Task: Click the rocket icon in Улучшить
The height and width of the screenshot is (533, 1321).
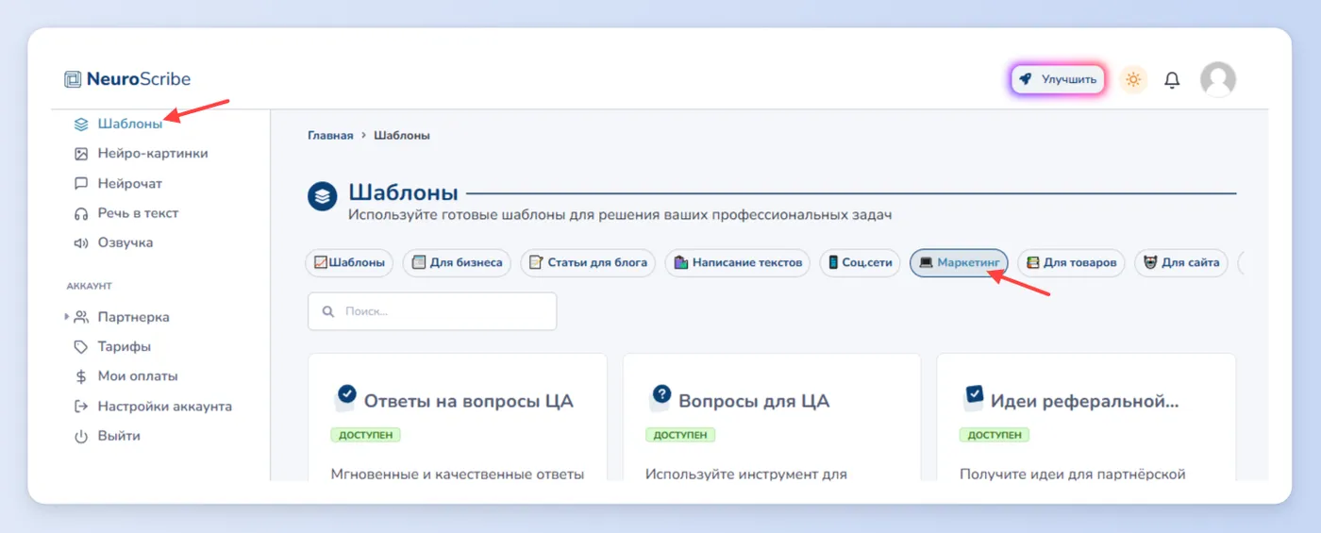Action: (x=1026, y=80)
